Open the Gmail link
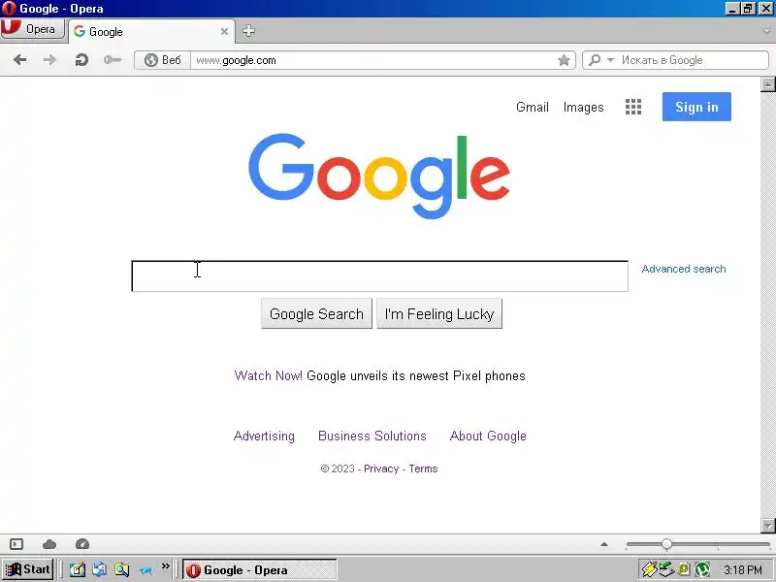This screenshot has height=582, width=776. [532, 107]
